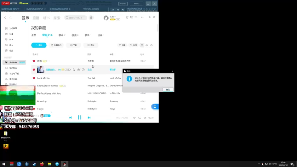Open the 音乐 main tab
Image resolution: width=297 pixels, height=167 pixels.
pyautogui.click(x=25, y=18)
